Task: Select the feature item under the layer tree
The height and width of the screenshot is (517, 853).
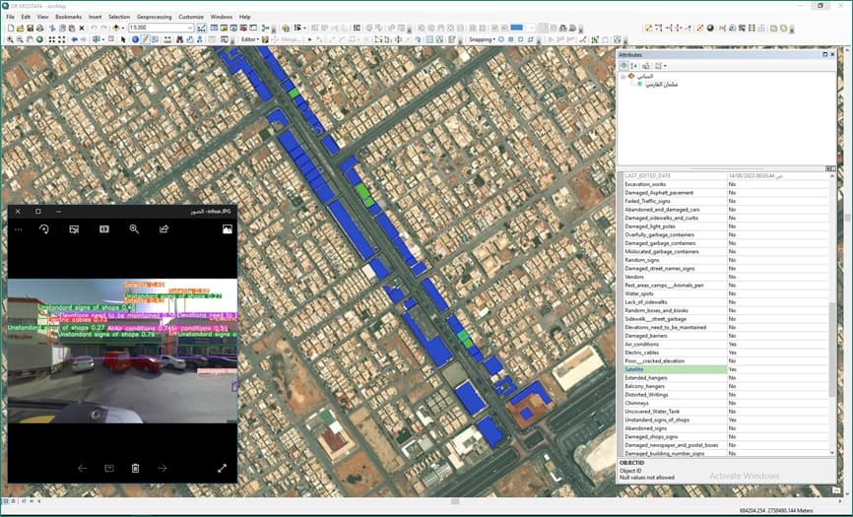Action: (665, 84)
